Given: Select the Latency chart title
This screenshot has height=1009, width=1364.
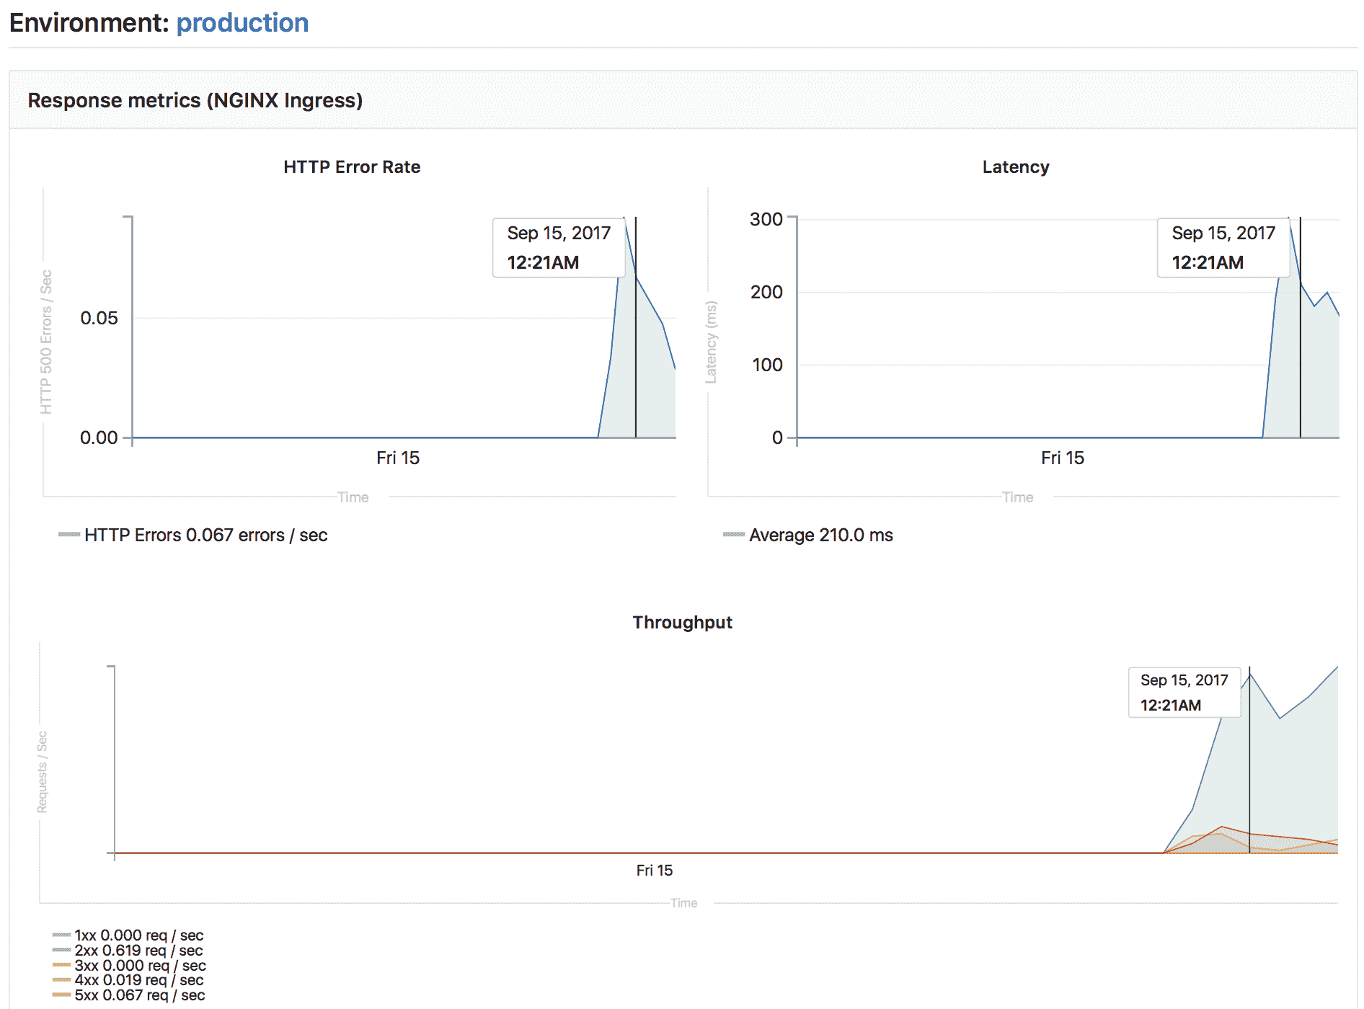Looking at the screenshot, I should (x=1015, y=166).
